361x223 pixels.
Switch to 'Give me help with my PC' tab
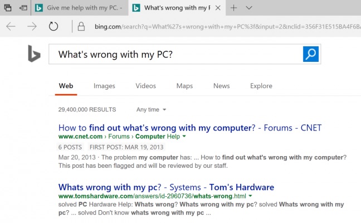pos(80,8)
